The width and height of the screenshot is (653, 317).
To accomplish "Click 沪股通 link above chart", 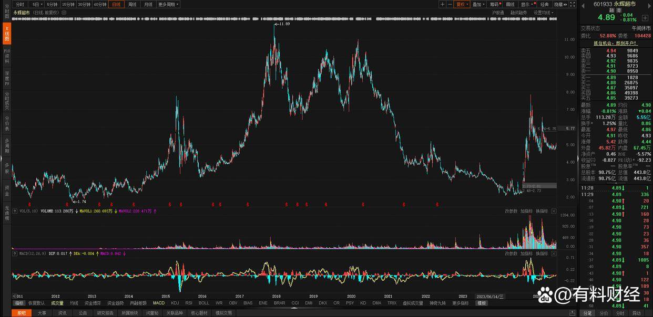I will (498, 12).
